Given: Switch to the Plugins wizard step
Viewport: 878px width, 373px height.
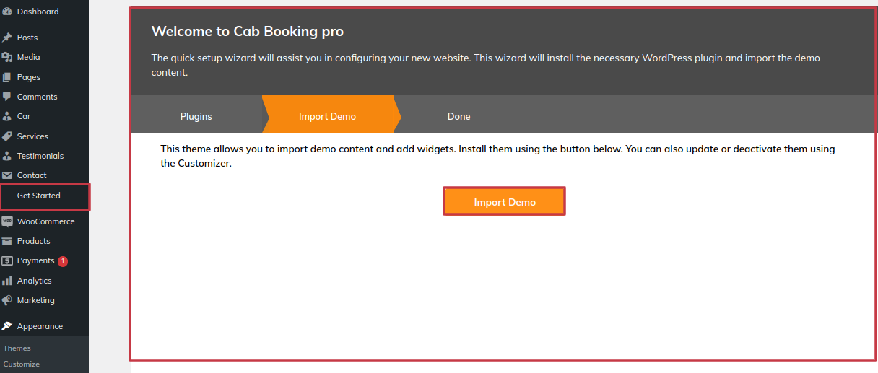Looking at the screenshot, I should pos(196,116).
